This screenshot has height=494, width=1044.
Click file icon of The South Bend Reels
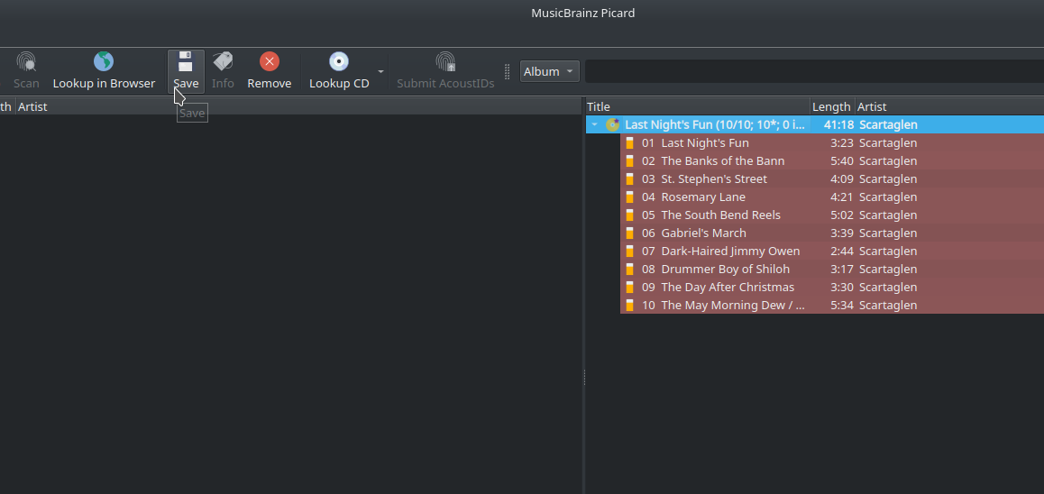[x=630, y=215]
